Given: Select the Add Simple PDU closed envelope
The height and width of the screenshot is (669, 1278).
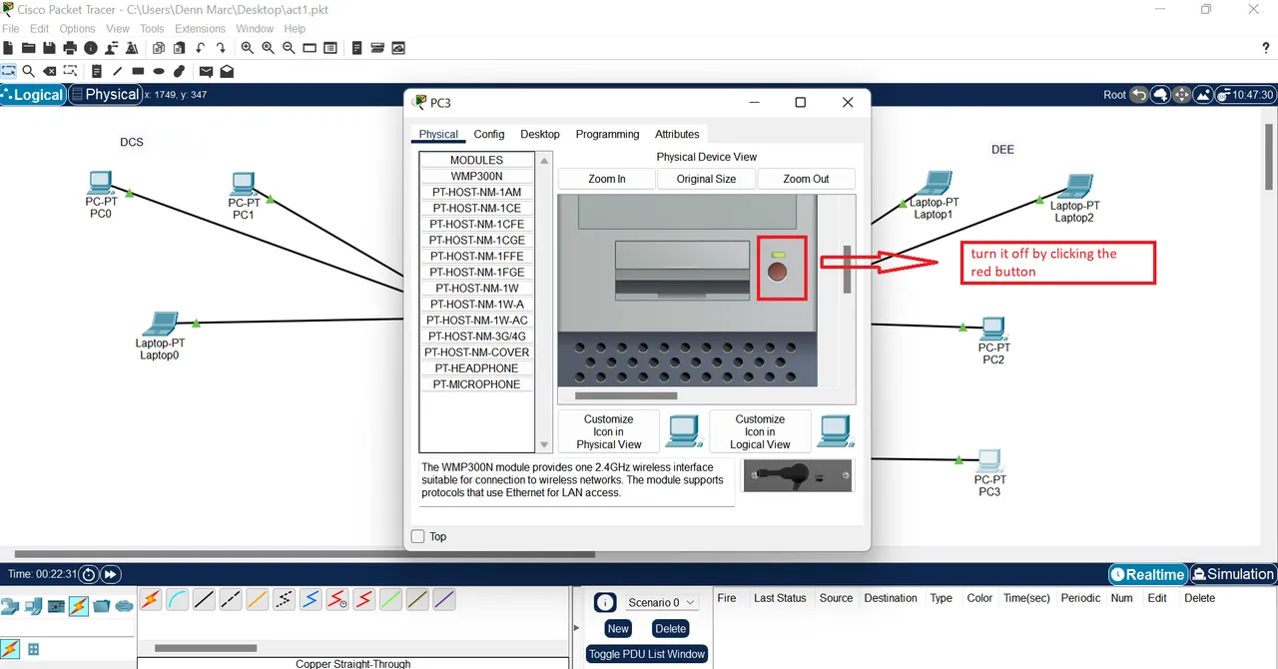Looking at the screenshot, I should pyautogui.click(x=206, y=71).
